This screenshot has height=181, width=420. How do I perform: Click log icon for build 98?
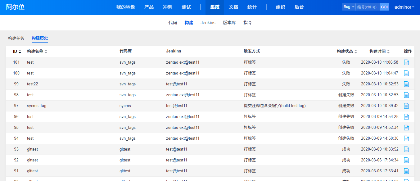(x=406, y=95)
